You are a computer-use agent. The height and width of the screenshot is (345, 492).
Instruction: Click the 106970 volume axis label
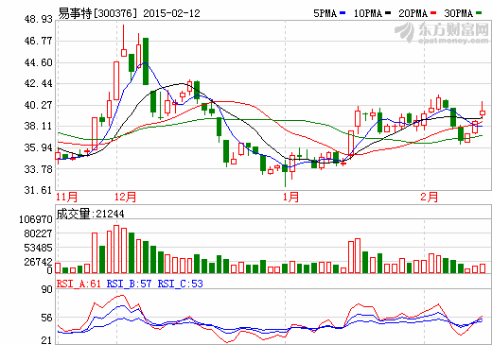pos(36,219)
